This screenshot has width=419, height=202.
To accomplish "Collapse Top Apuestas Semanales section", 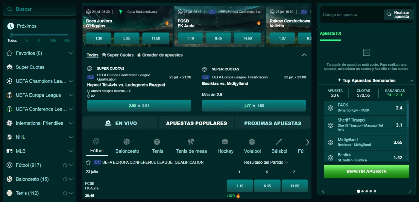I will coord(412,81).
